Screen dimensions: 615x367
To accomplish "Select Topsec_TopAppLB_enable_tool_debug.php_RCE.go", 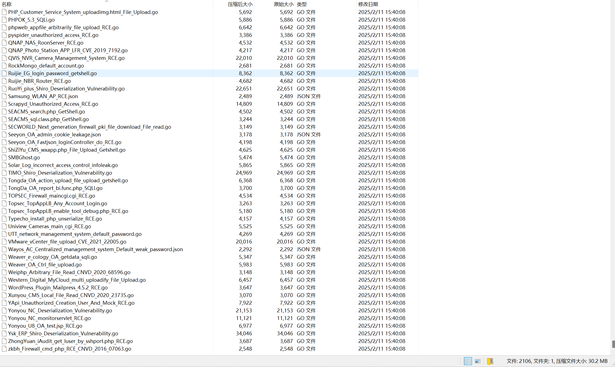I will 68,211.
